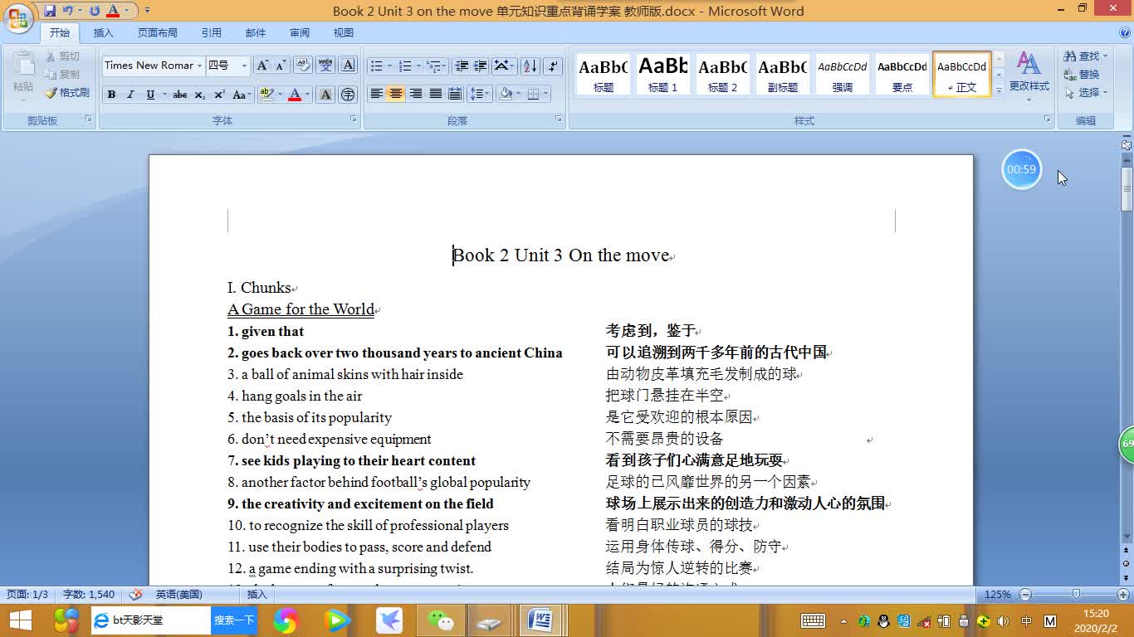The height and width of the screenshot is (637, 1134).
Task: Switch to the 页面布局 tab
Action: pyautogui.click(x=157, y=33)
